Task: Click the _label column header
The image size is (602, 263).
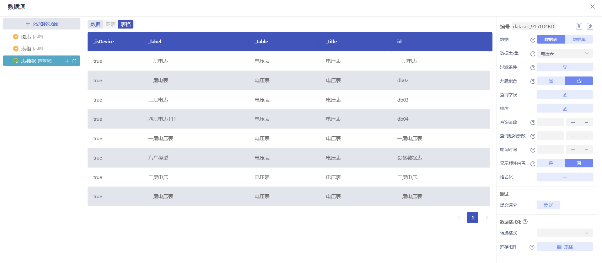Action: pyautogui.click(x=195, y=41)
